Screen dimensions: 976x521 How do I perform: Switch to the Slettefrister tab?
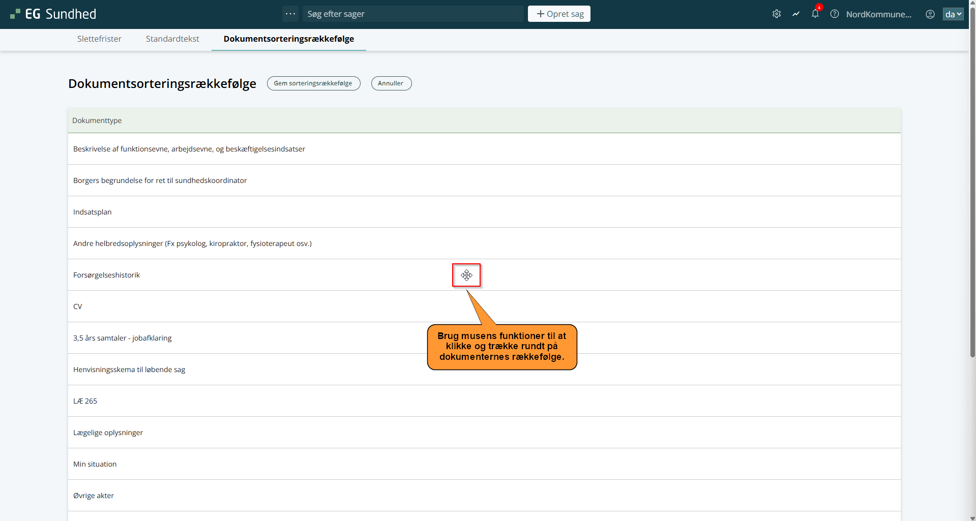tap(99, 39)
